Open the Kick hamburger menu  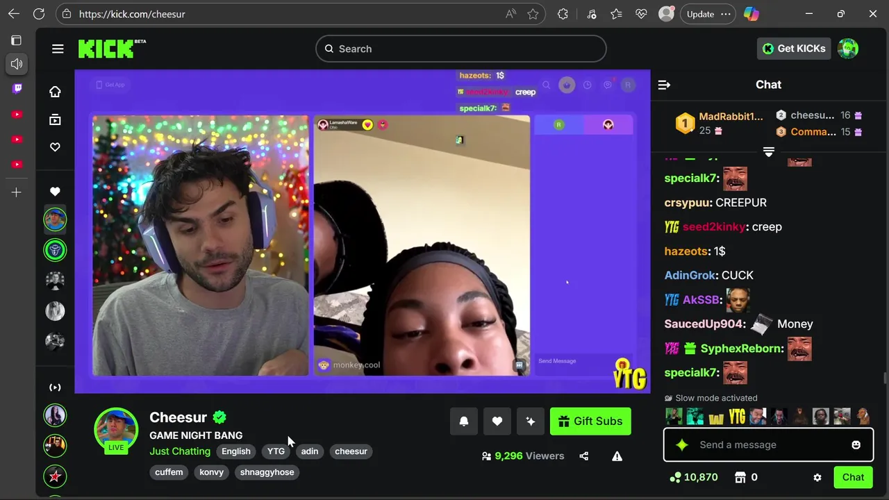tap(58, 49)
